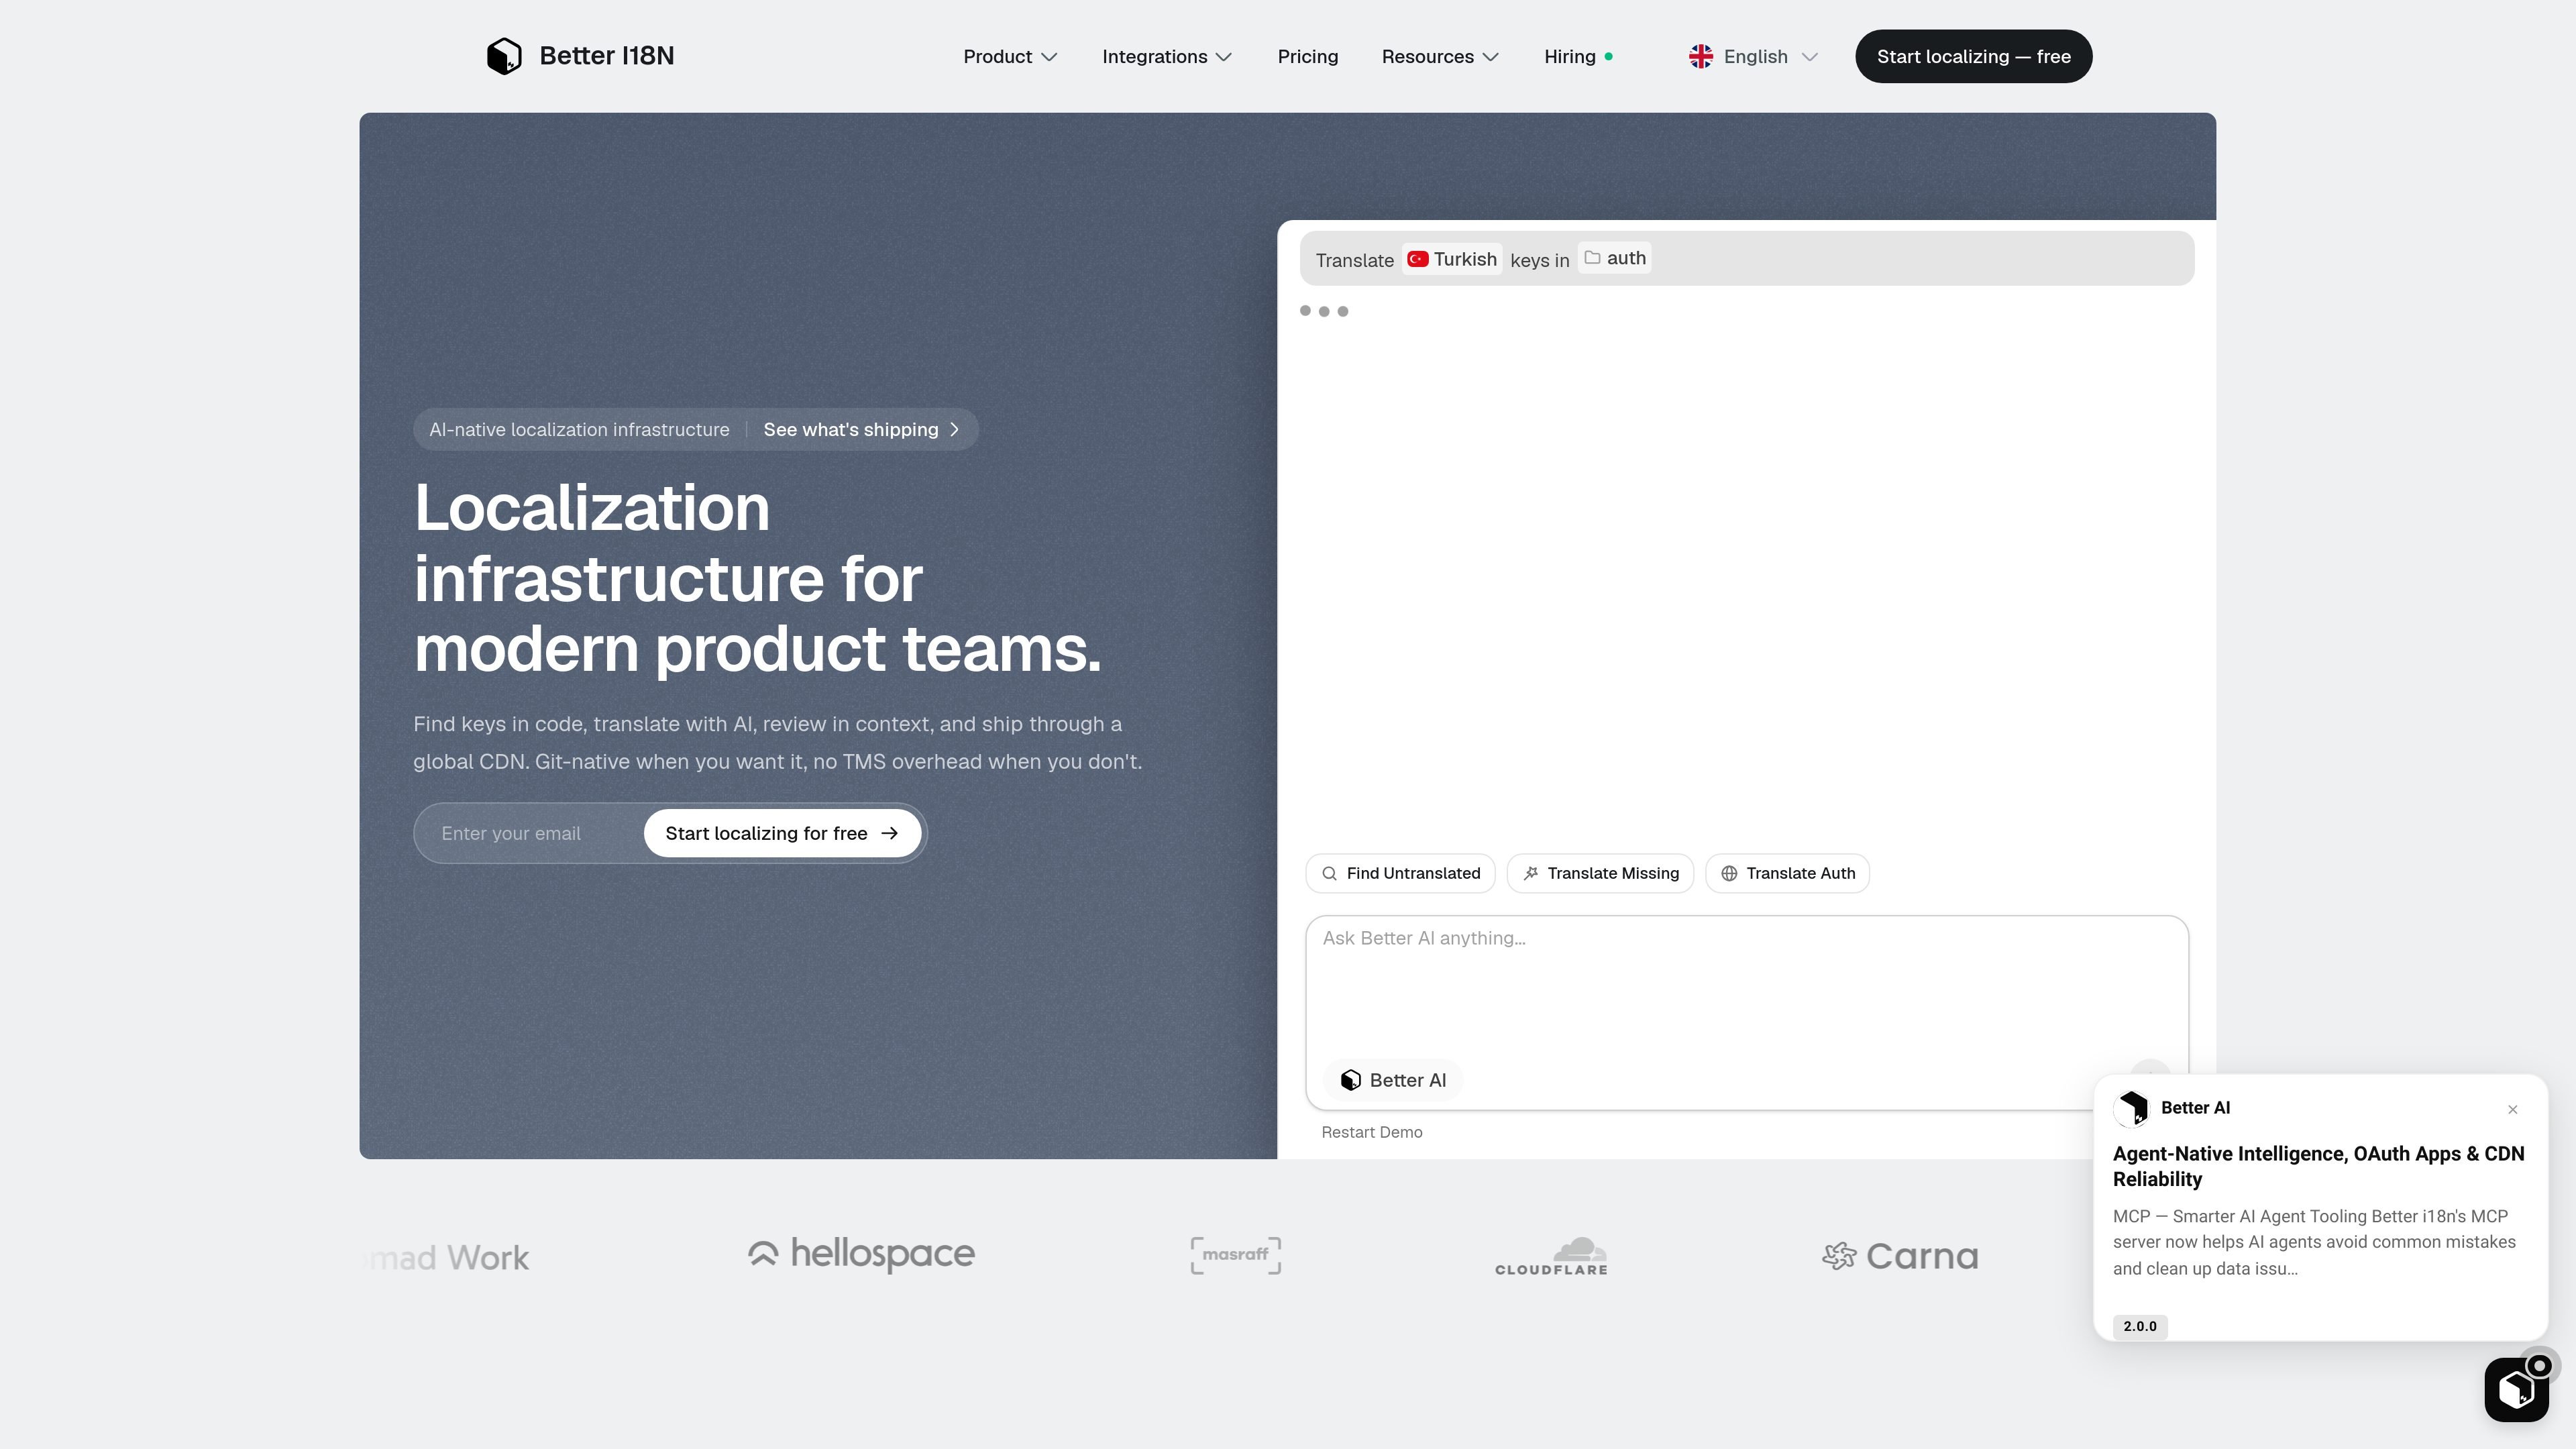Click the Better AI avatar in popup
This screenshot has width=2576, height=1449.
pyautogui.click(x=2131, y=1108)
